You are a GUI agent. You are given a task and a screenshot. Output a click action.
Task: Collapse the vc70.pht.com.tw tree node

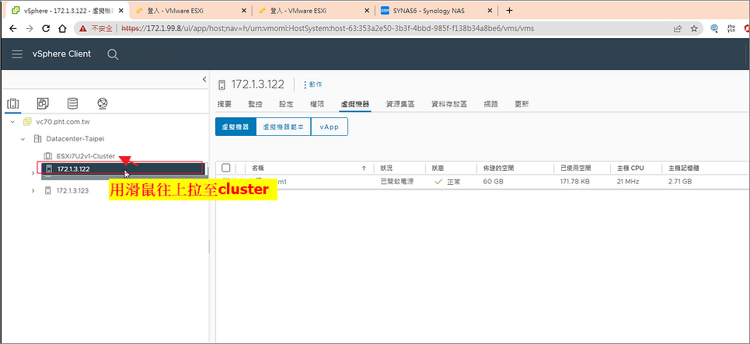point(12,122)
